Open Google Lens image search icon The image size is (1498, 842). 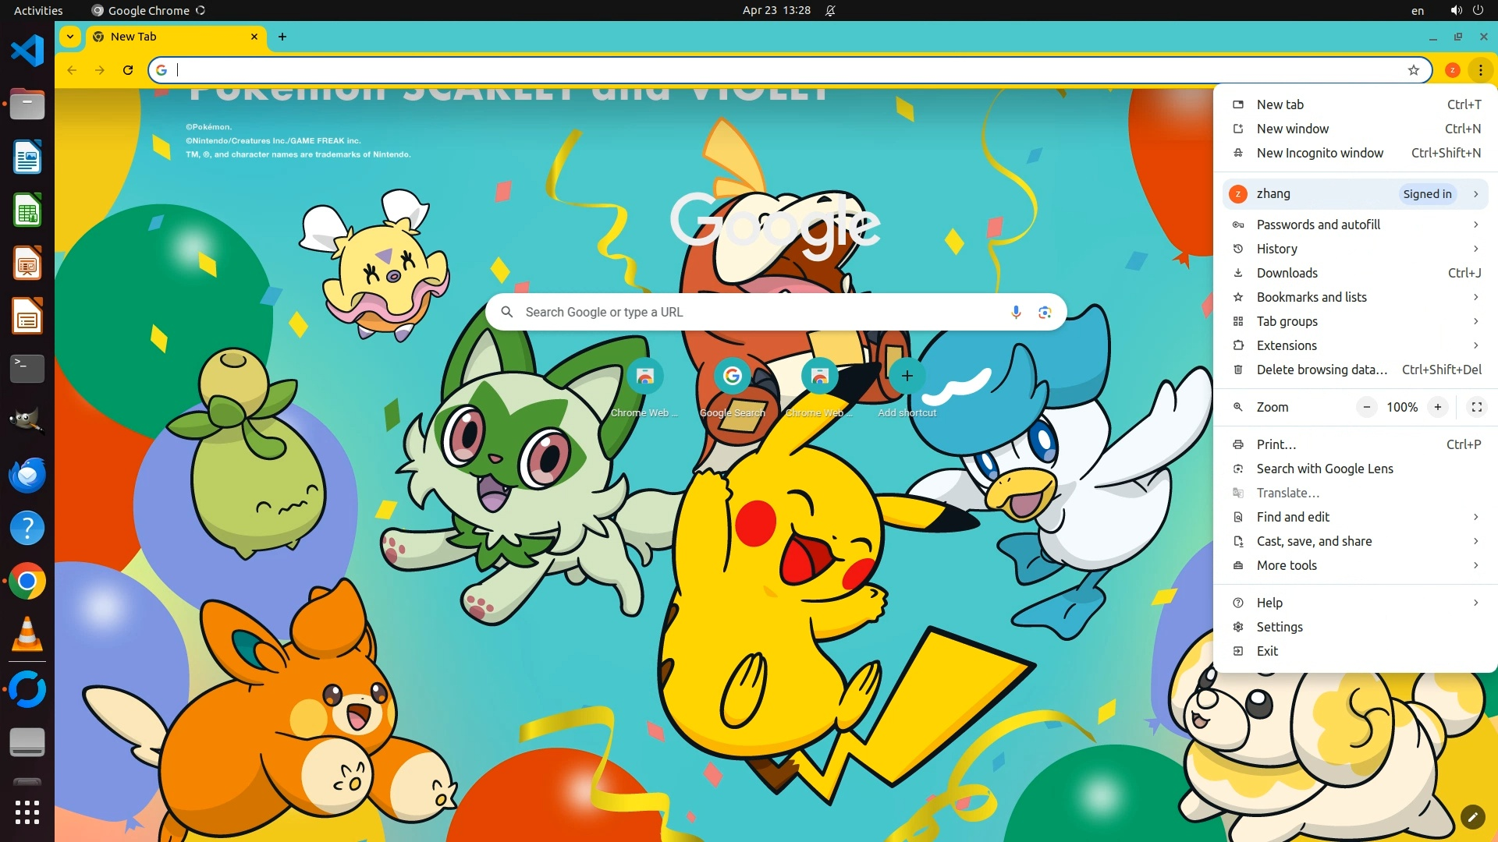pyautogui.click(x=1045, y=312)
